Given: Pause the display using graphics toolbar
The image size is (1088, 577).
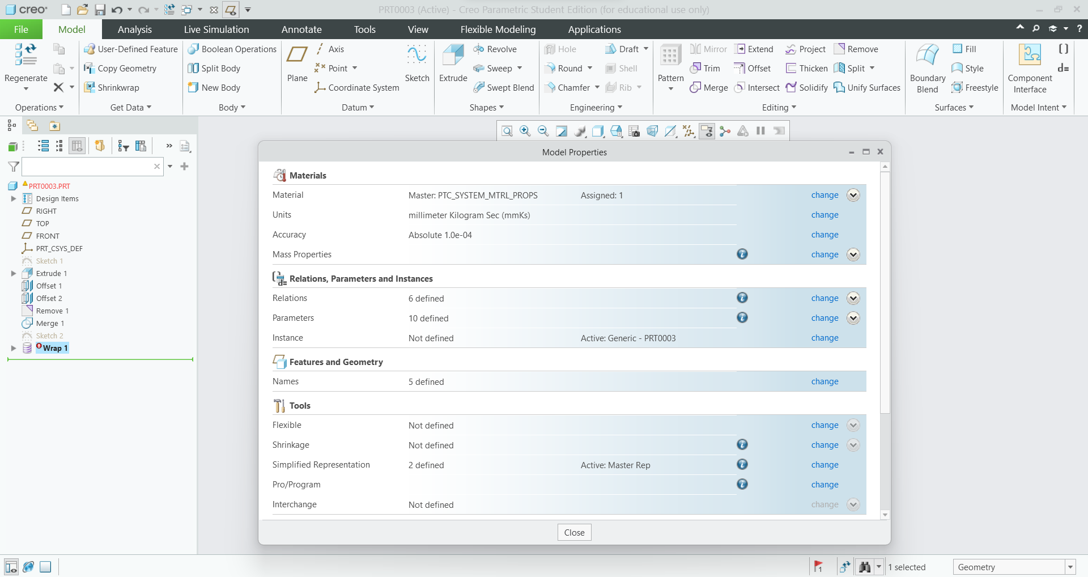Looking at the screenshot, I should pos(760,130).
